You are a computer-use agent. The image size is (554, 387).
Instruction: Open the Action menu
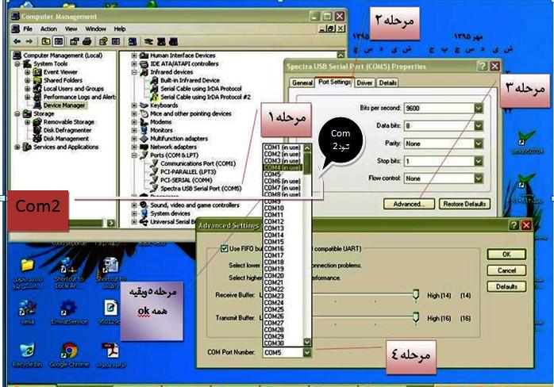pos(48,29)
